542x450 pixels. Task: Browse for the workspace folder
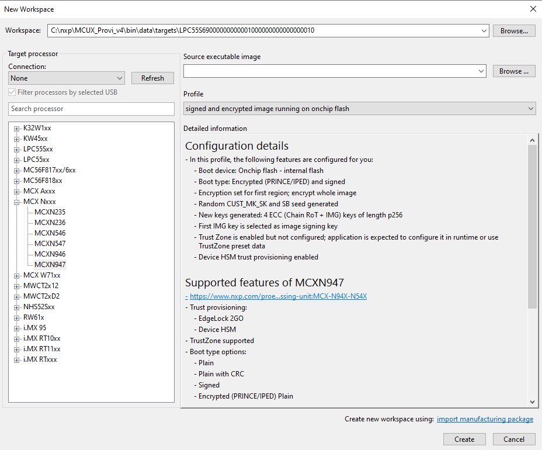tap(514, 30)
